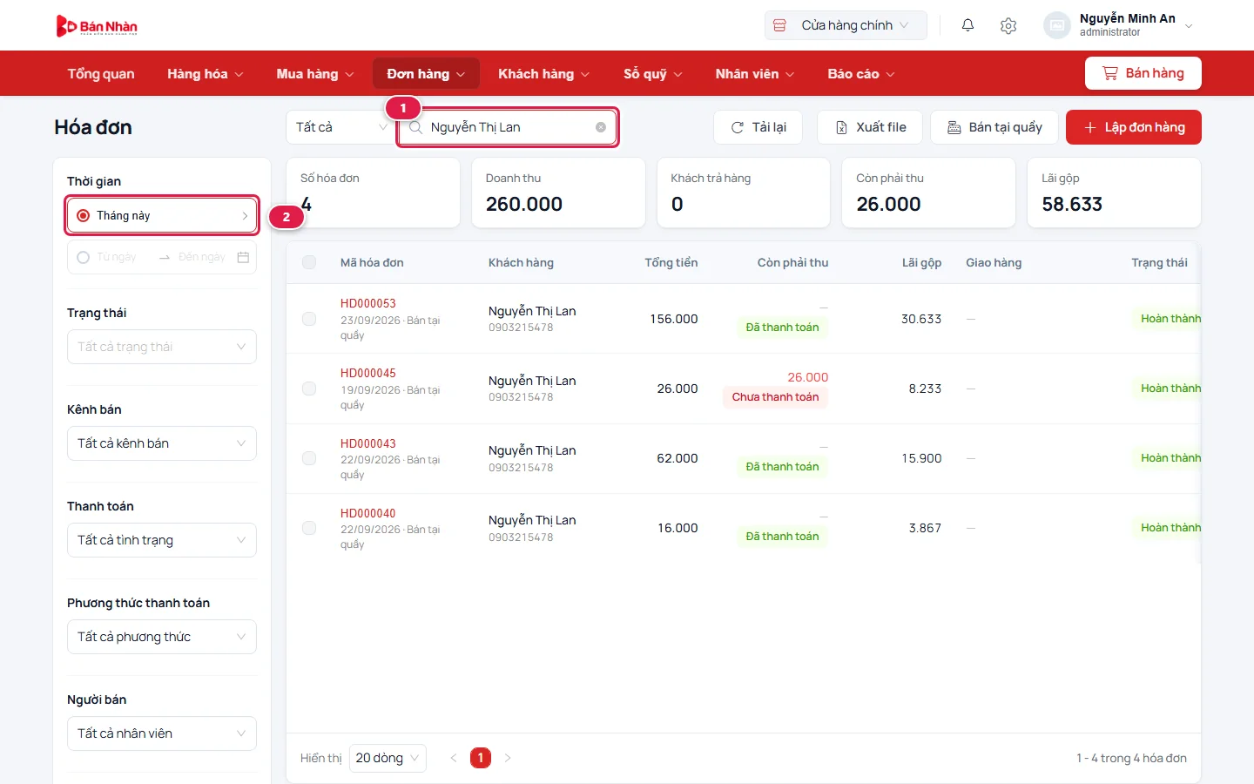1254x784 pixels.
Task: Select page 1 in pagination
Action: (481, 758)
